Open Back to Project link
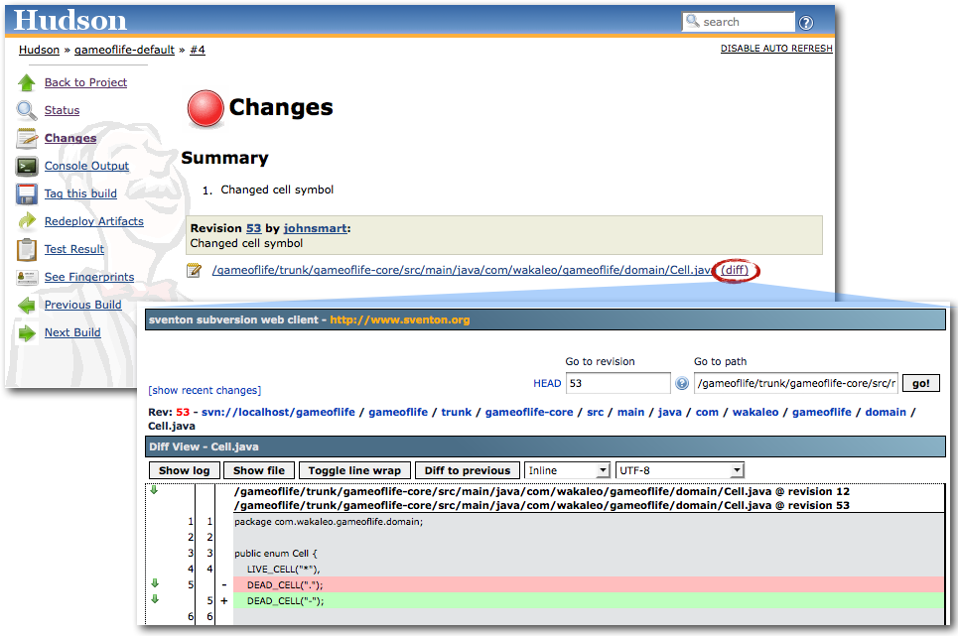 click(85, 82)
